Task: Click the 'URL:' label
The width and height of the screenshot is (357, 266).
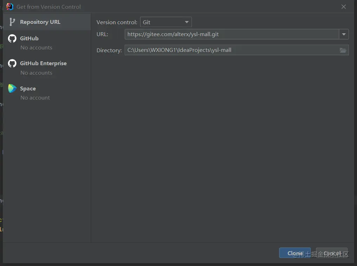Action: point(102,34)
